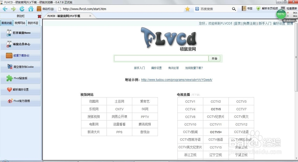
Task: Open 解析偏好设置 sidebar item
Action: click(x=21, y=89)
